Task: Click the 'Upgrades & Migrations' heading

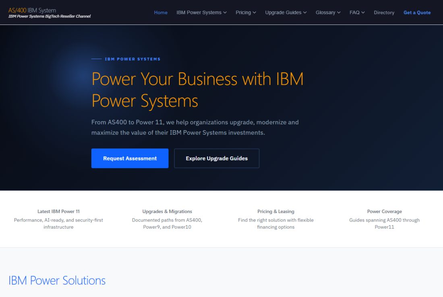Action: point(167,211)
